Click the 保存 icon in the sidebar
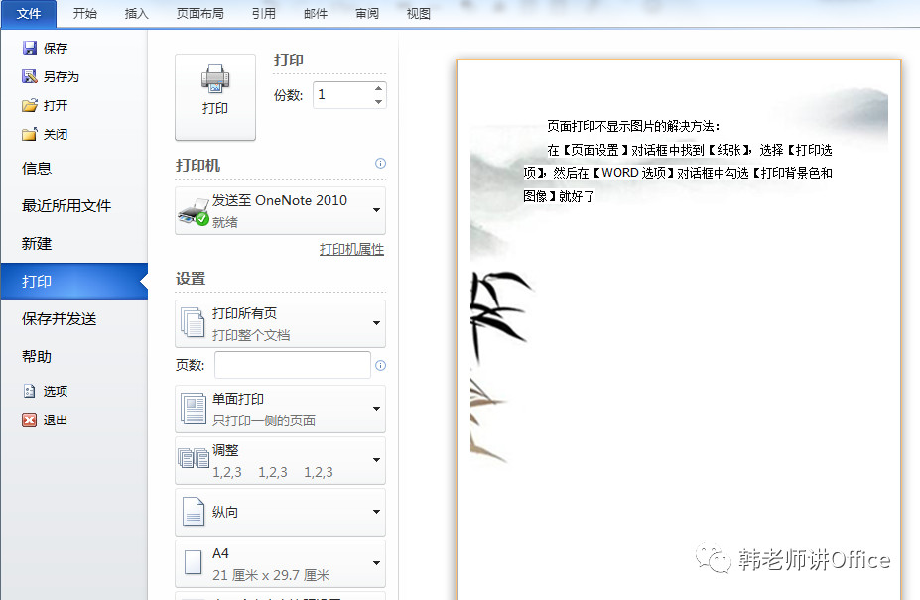This screenshot has height=600, width=920. click(28, 48)
